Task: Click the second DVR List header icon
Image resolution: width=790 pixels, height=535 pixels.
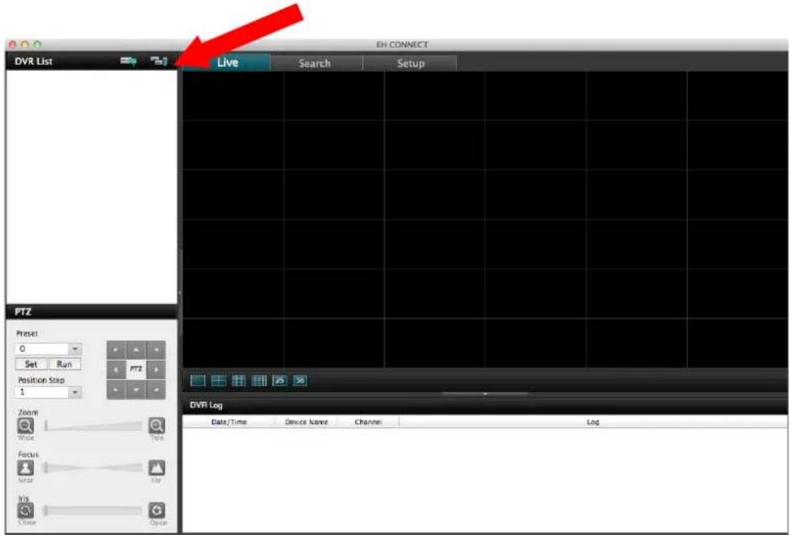Action: click(159, 61)
